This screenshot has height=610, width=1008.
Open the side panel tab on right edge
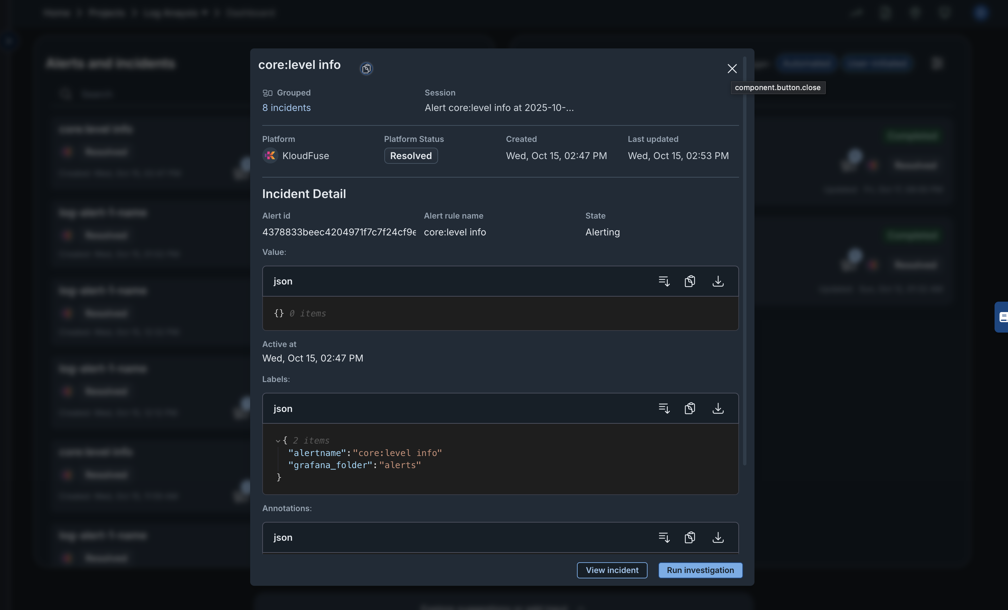(1002, 317)
